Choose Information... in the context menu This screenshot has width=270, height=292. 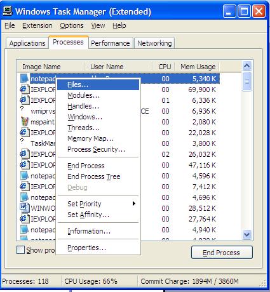pos(98,231)
